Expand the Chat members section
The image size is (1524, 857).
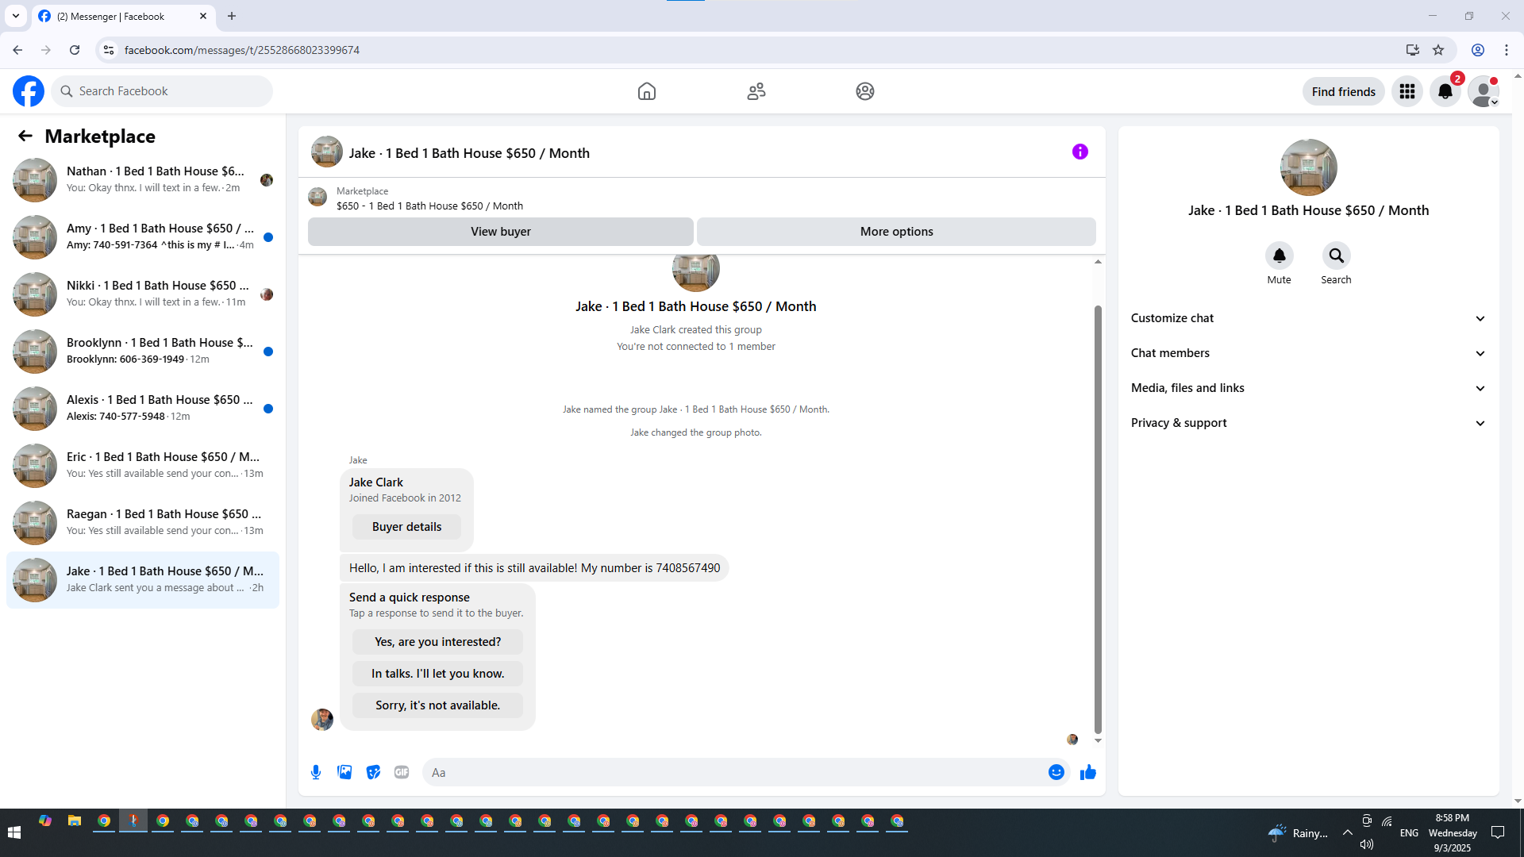1308,353
